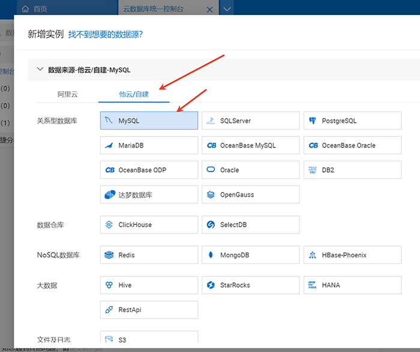Select the Hive big data option

coord(149,285)
